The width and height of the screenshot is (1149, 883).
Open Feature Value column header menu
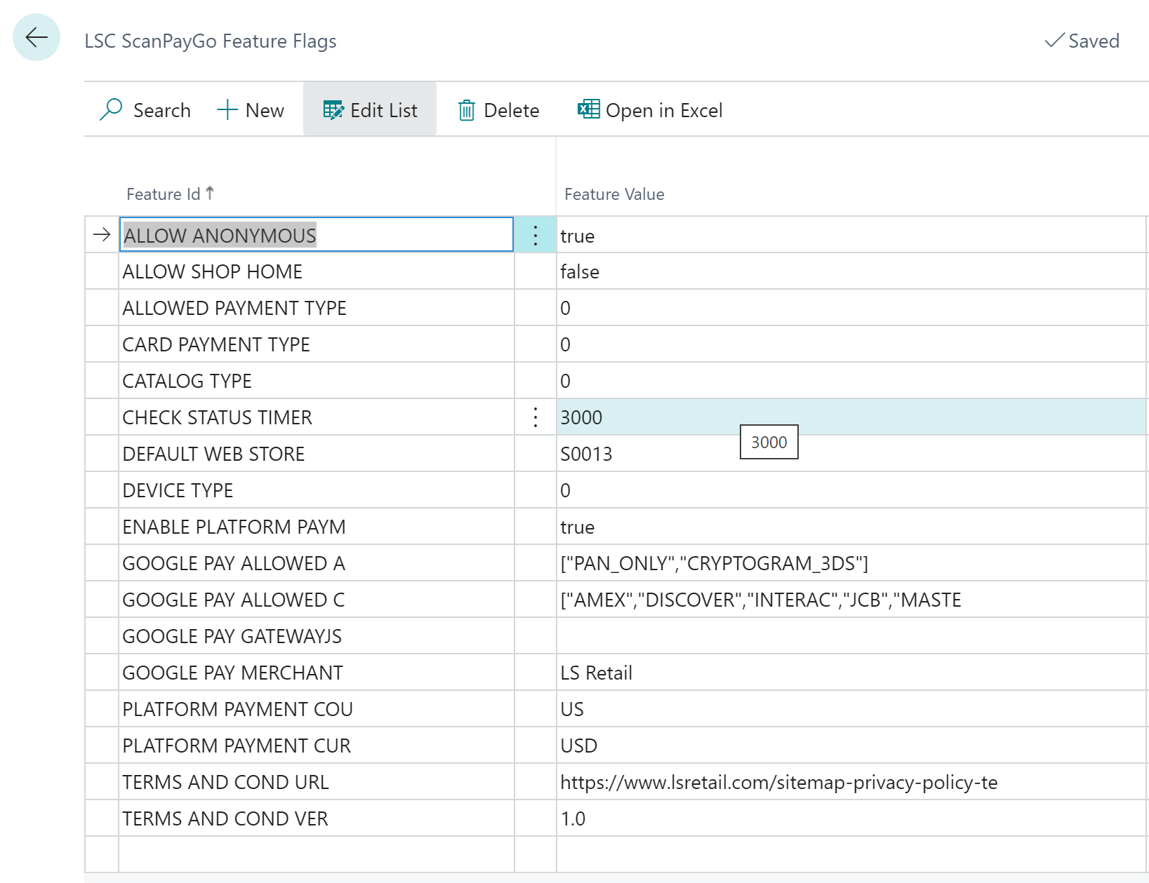pyautogui.click(x=613, y=194)
